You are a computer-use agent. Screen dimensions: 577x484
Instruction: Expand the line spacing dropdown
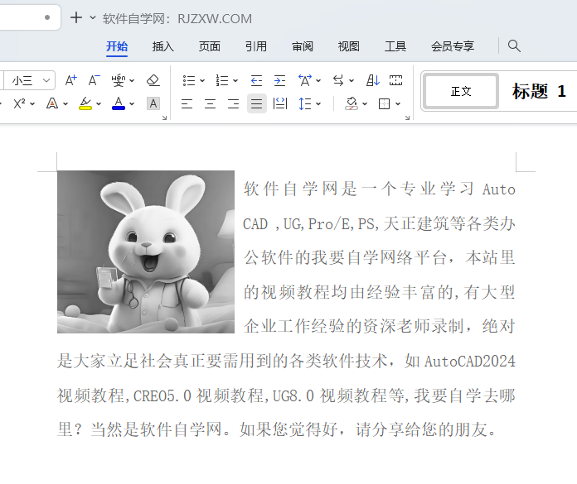click(x=318, y=104)
